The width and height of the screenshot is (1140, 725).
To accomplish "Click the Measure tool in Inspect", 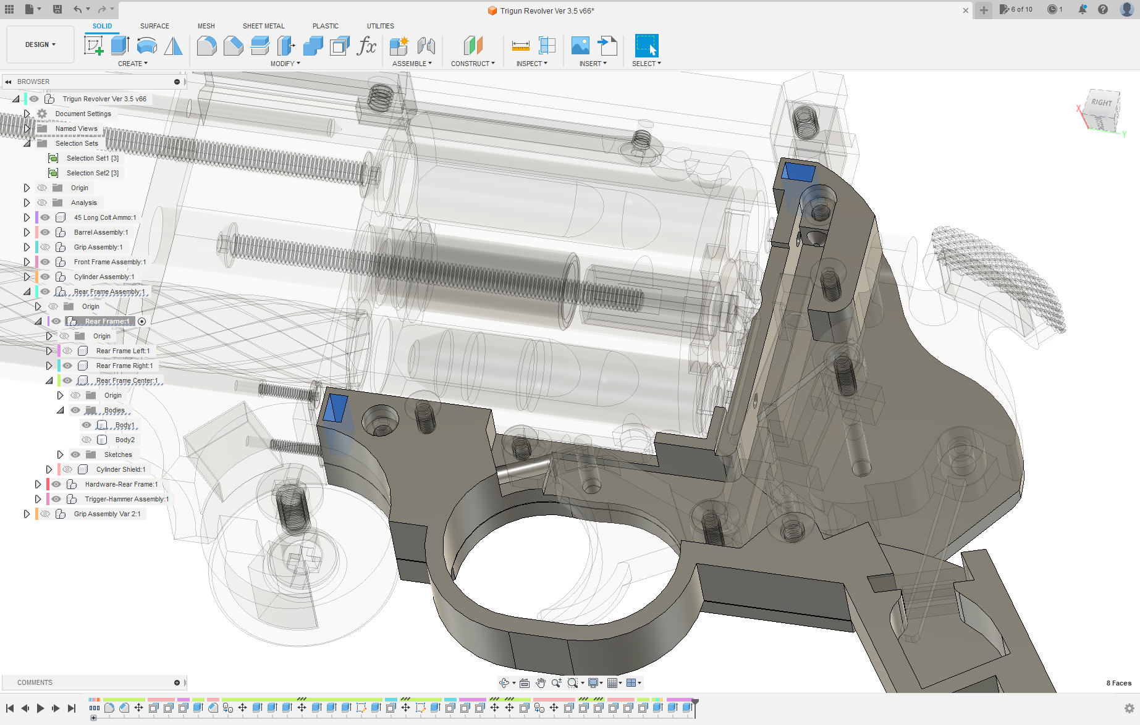I will [x=520, y=46].
